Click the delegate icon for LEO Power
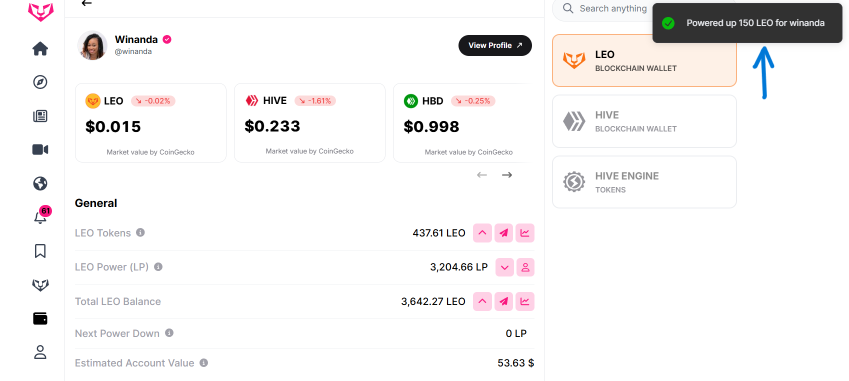Viewport: 849px width, 381px height. pyautogui.click(x=525, y=267)
